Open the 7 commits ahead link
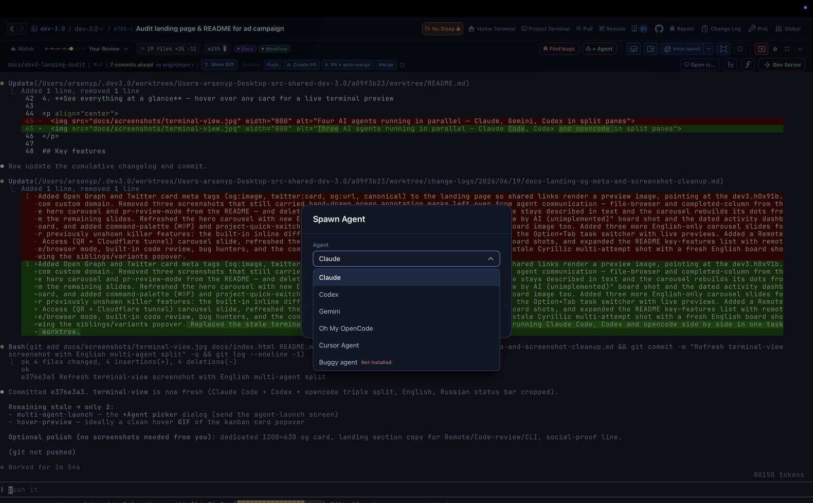813x503 pixels. pyautogui.click(x=131, y=65)
